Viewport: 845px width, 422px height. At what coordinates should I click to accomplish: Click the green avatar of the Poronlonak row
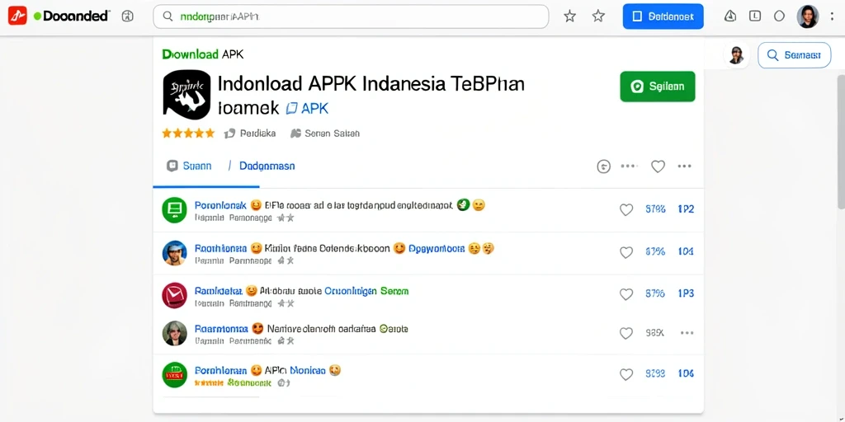point(174,210)
